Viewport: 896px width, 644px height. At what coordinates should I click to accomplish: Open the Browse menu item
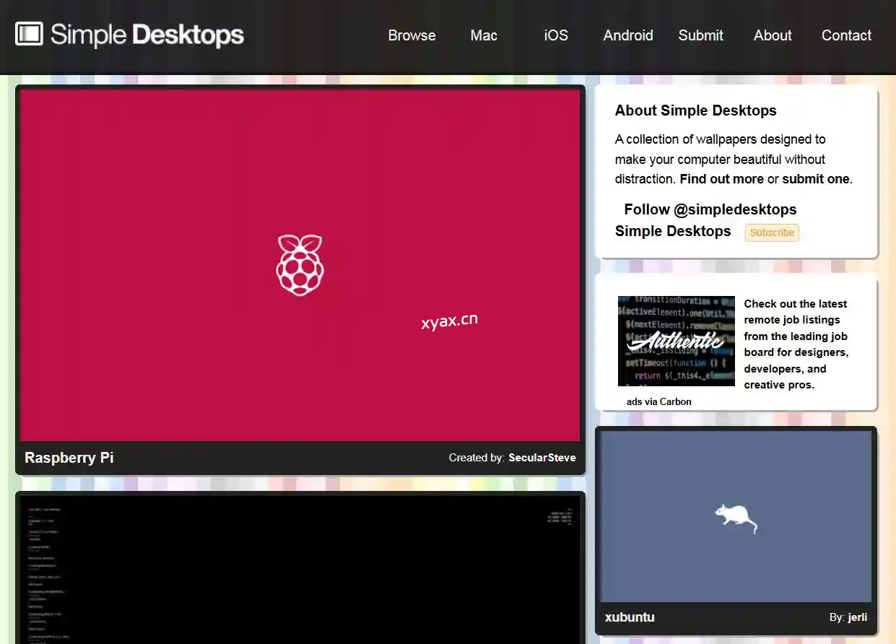coord(412,35)
